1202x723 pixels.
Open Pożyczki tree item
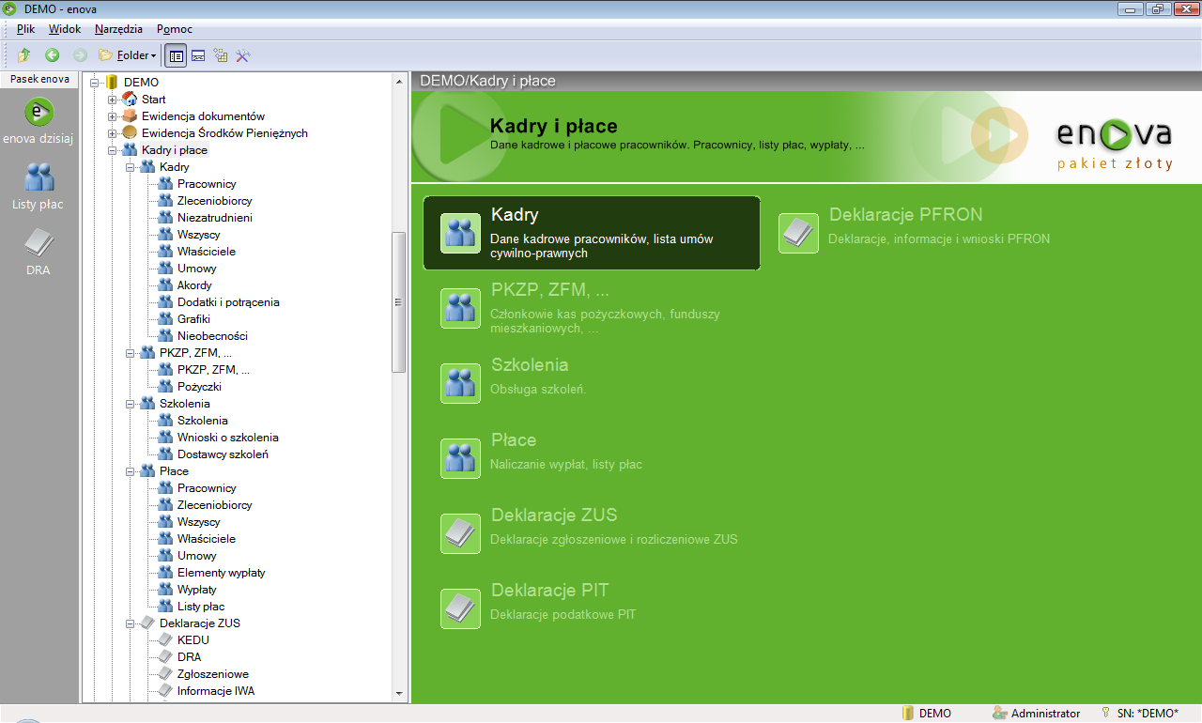(x=199, y=387)
